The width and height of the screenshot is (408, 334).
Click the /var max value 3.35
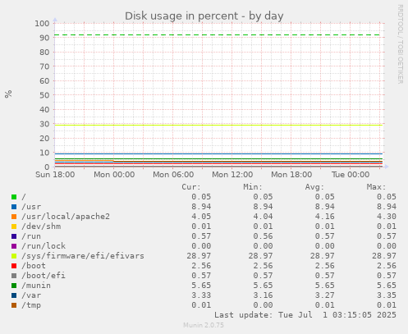(x=387, y=295)
